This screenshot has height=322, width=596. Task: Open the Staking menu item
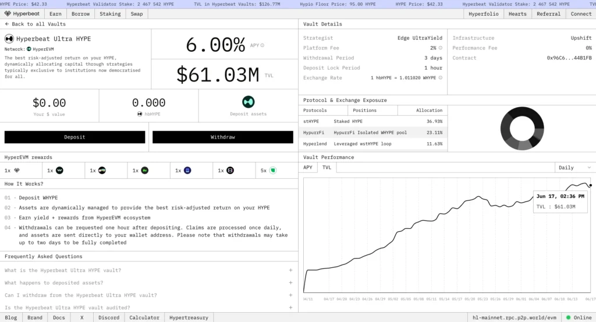(110, 13)
